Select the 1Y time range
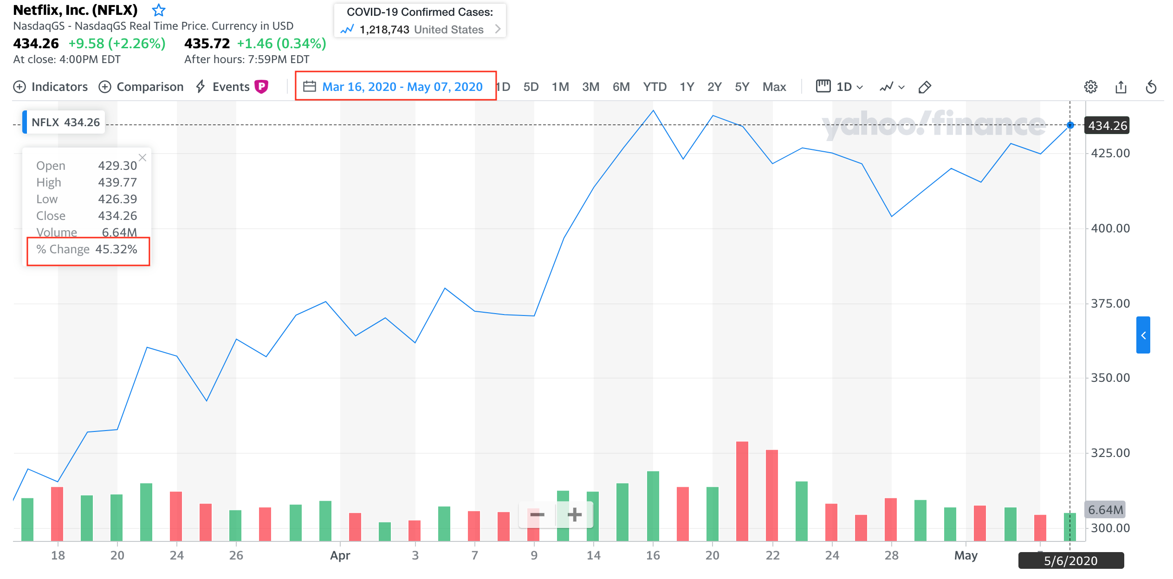The image size is (1173, 579). click(x=687, y=87)
